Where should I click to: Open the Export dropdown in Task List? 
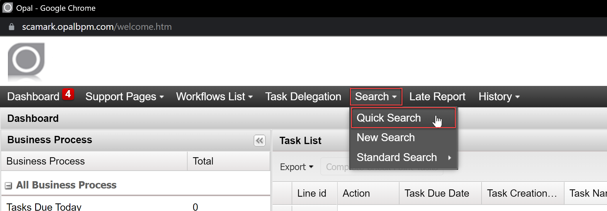point(297,167)
